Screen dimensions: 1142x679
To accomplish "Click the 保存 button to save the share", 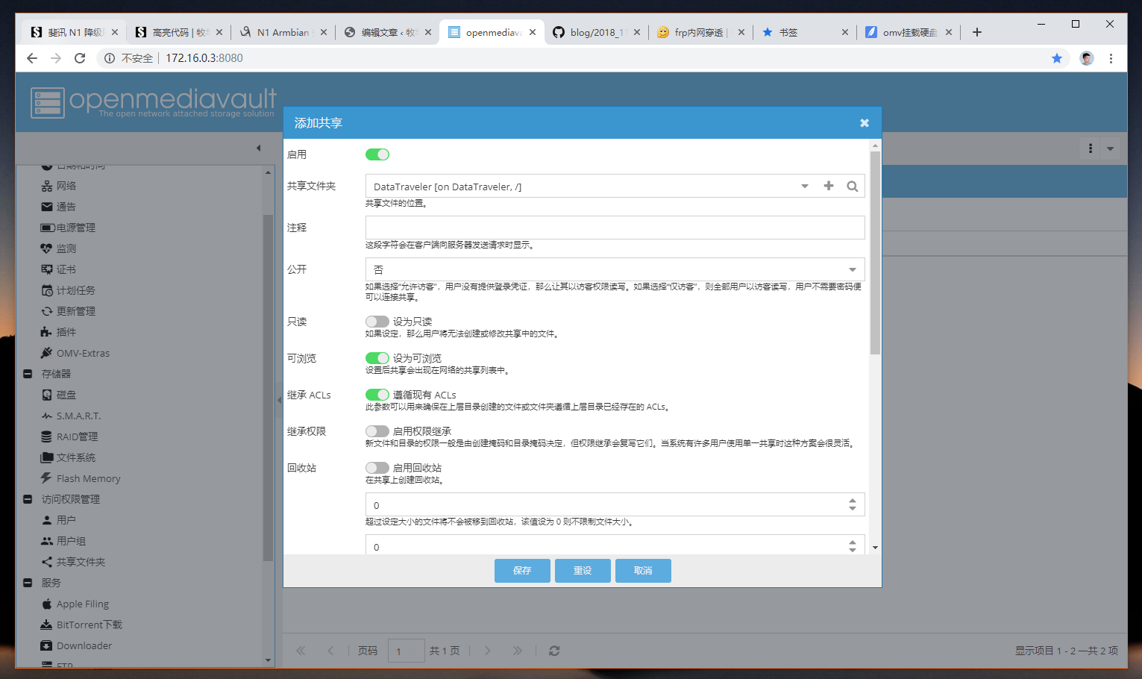I will [522, 570].
